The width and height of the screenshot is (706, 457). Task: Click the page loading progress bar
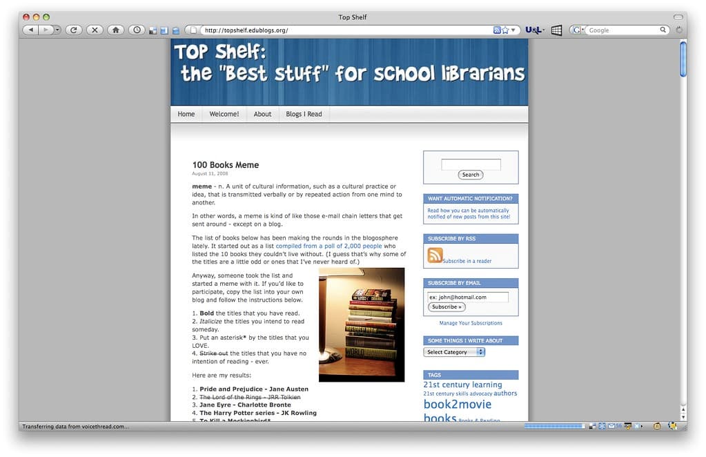pyautogui.click(x=554, y=426)
